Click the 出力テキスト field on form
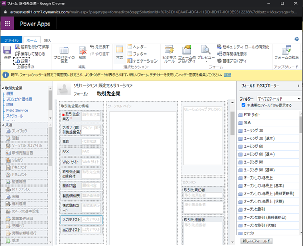The width and height of the screenshot is (303, 246). point(81,230)
